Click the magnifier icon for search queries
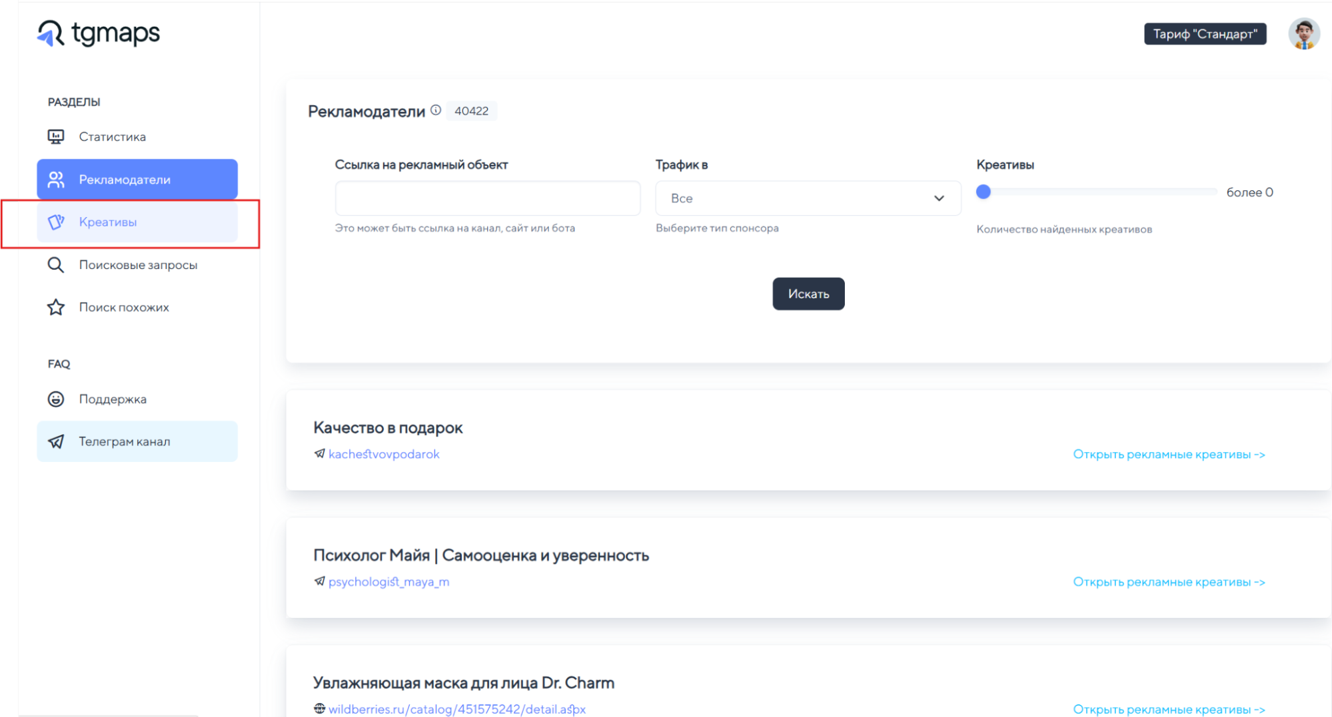Viewport: 1332px width, 717px height. (56, 265)
